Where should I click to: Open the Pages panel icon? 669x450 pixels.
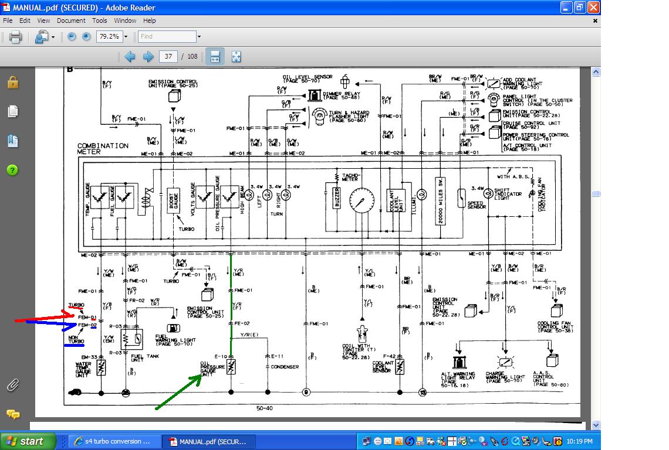click(x=13, y=111)
